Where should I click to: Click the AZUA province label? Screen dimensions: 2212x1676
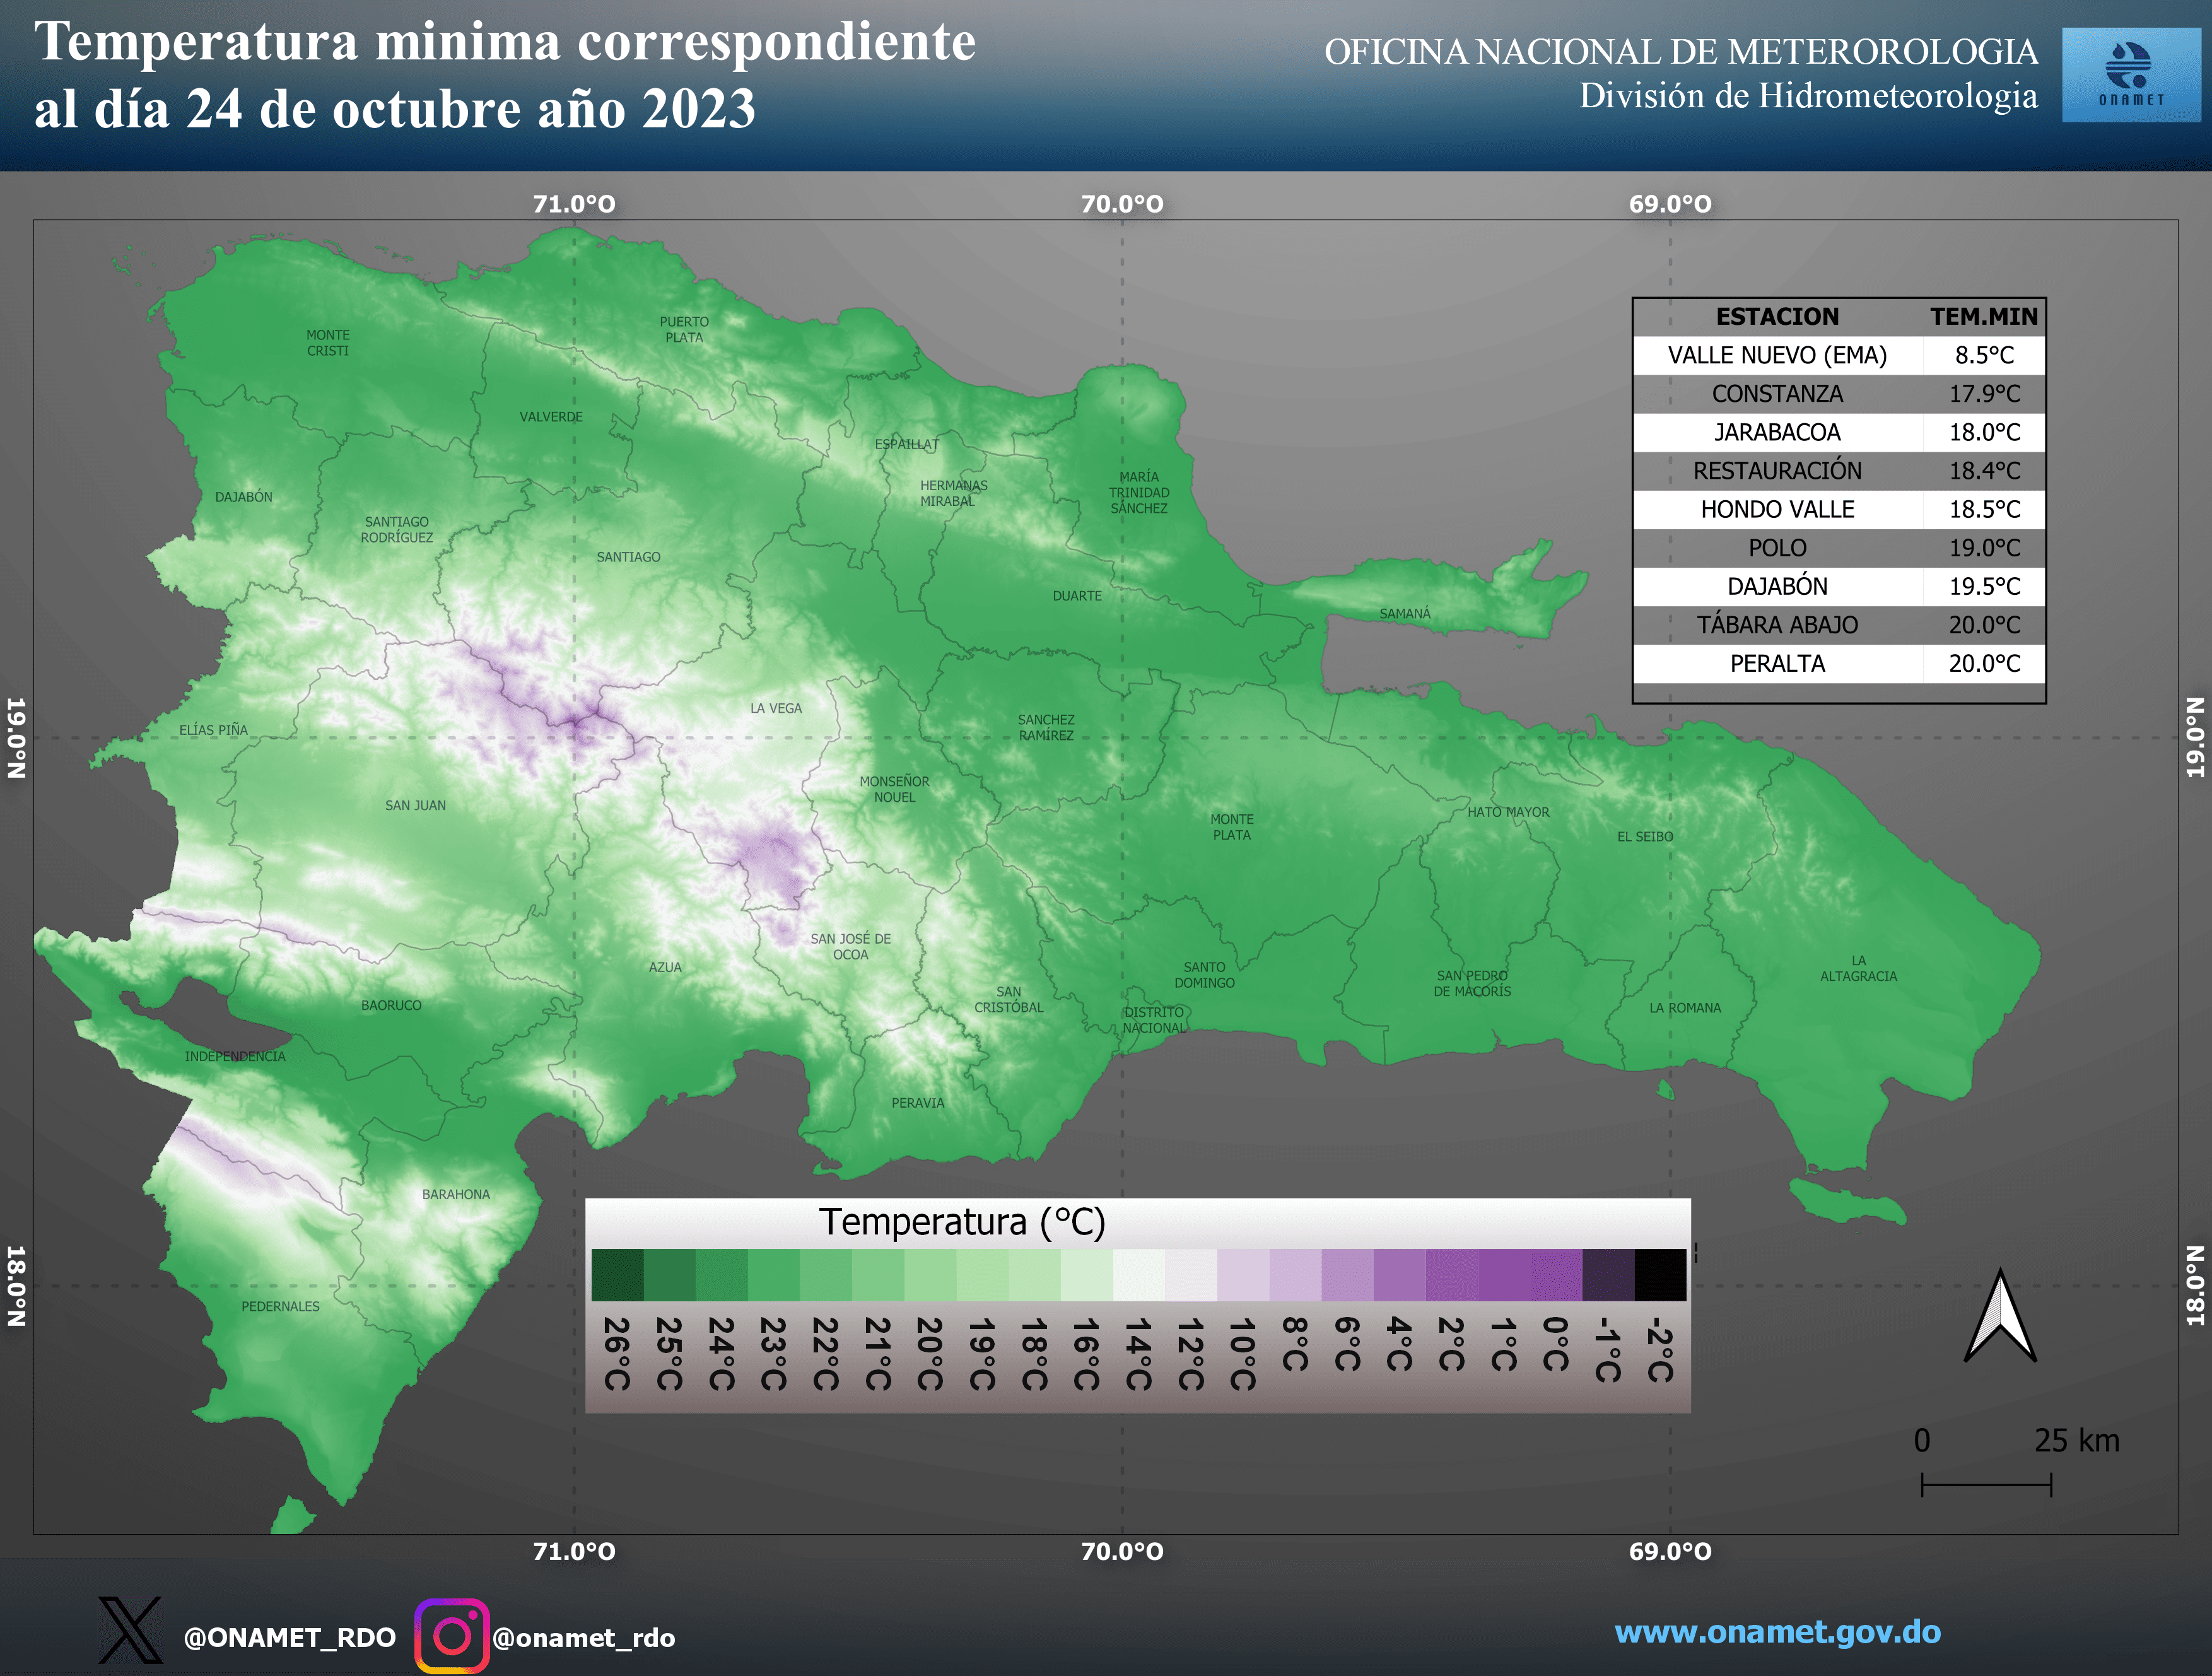665,967
